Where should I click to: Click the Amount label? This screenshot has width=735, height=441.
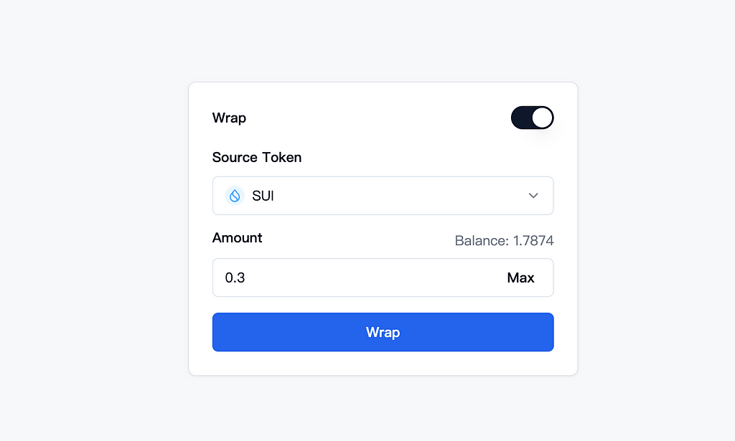point(237,238)
